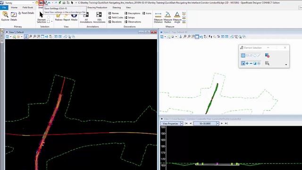Click the station input field showing 50+00.0000
This screenshot has height=170, width=302.
coord(205,124)
